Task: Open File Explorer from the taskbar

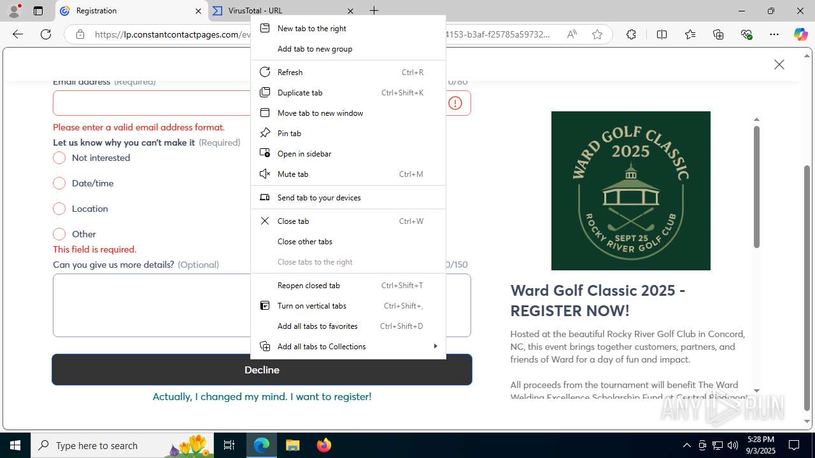Action: pyautogui.click(x=292, y=445)
